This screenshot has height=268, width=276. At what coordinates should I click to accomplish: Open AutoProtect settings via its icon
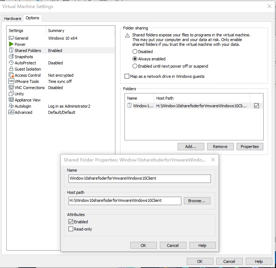[11, 63]
